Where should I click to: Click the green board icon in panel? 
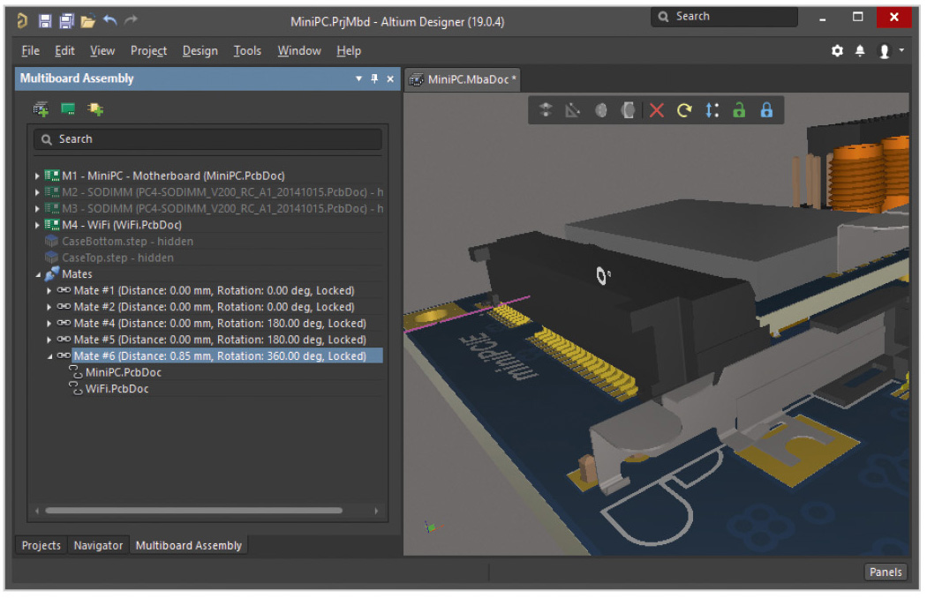click(68, 109)
